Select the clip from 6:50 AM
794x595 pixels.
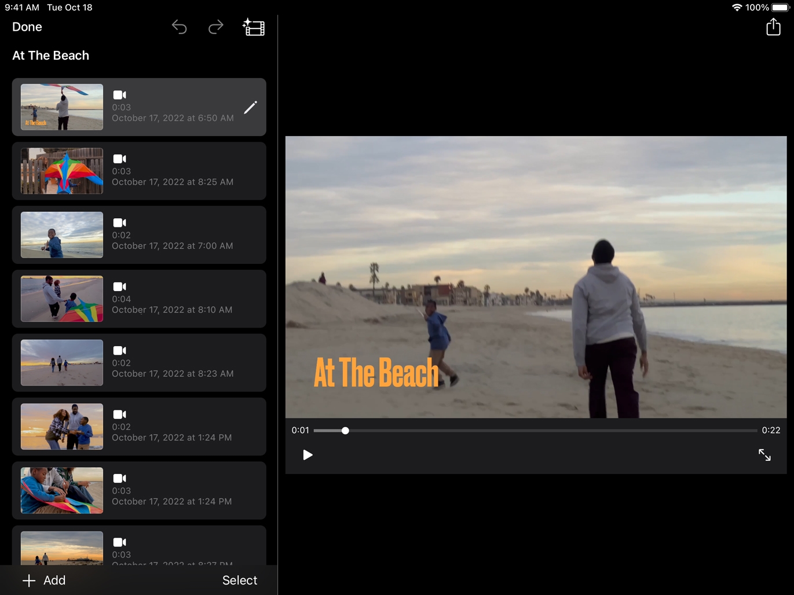(x=139, y=107)
